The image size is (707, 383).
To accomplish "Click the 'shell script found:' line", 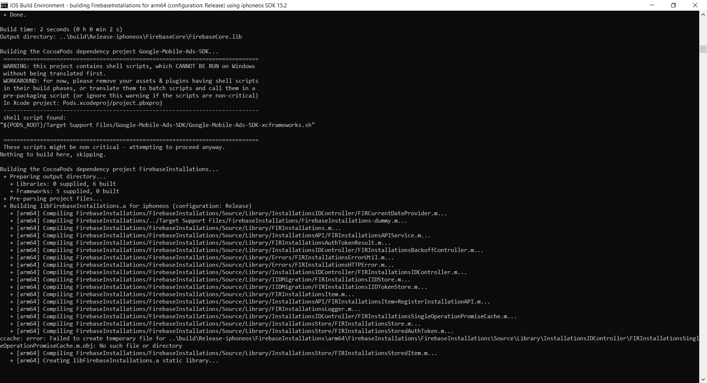I will click(35, 118).
